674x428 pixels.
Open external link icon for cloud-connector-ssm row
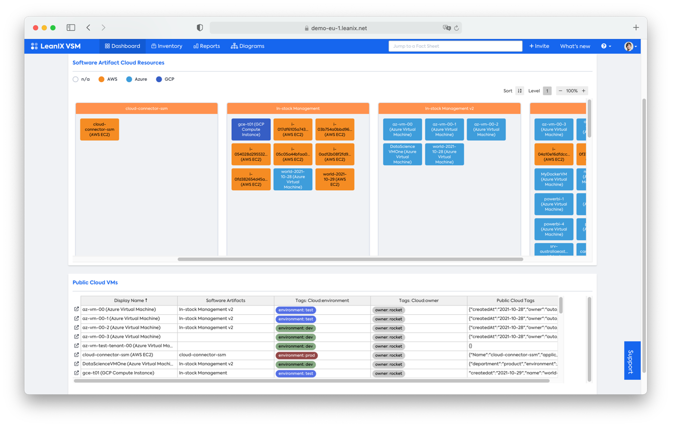coord(76,355)
